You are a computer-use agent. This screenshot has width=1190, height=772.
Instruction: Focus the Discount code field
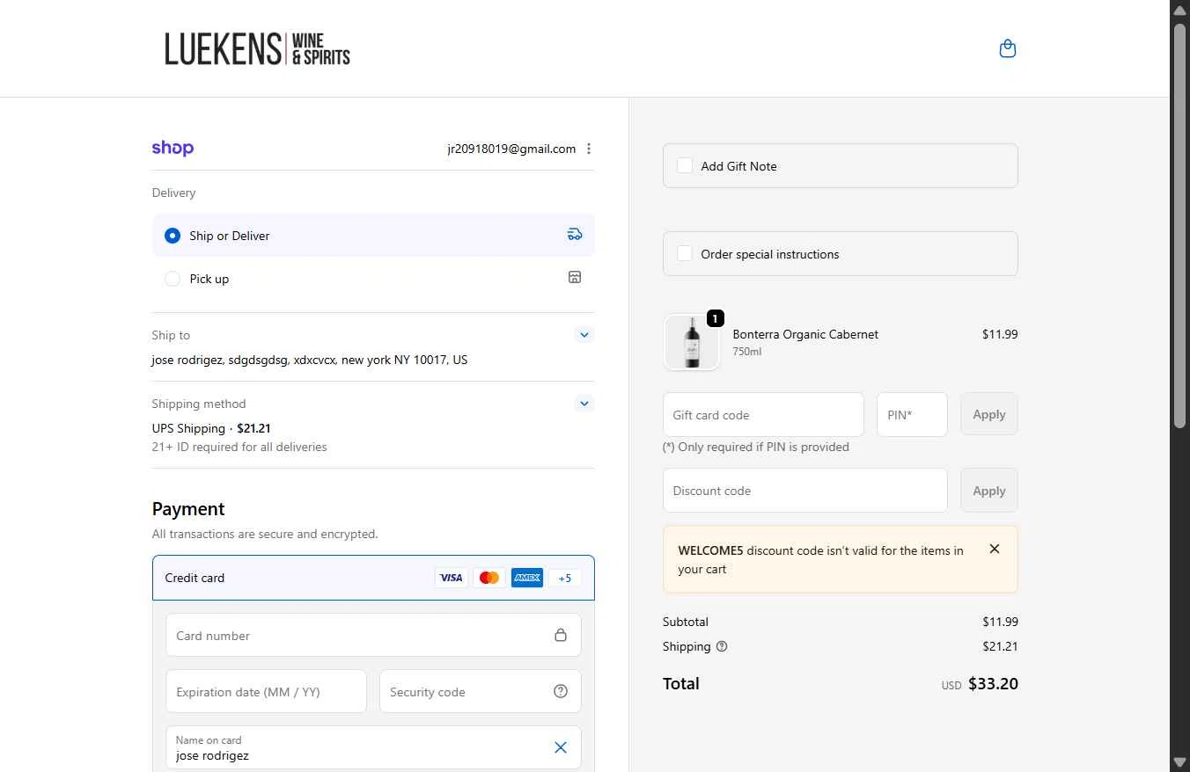click(x=805, y=491)
